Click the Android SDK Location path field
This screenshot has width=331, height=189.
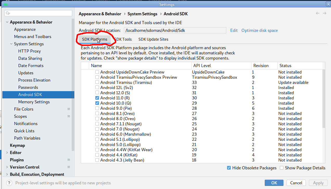click(x=175, y=30)
